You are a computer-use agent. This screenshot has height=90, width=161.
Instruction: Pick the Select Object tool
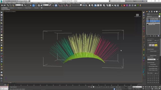tap(22, 5)
